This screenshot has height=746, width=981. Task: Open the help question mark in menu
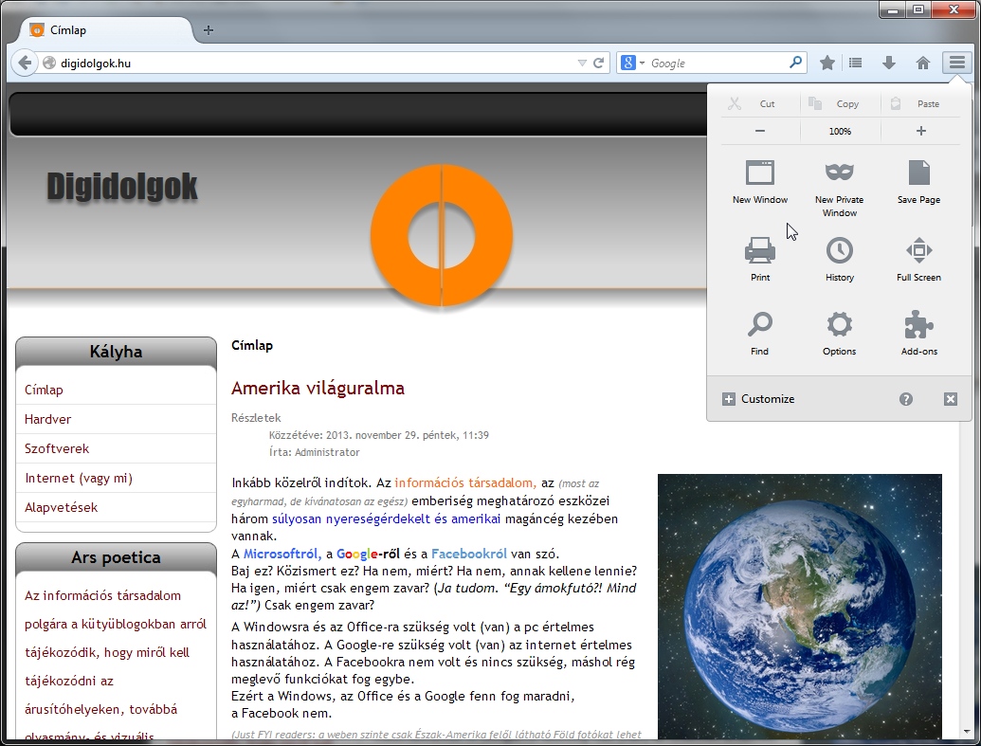click(x=906, y=399)
